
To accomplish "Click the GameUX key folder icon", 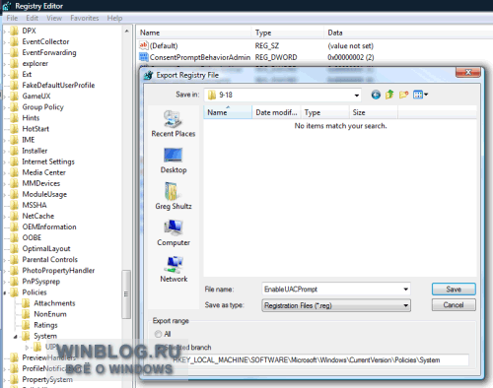I will point(14,97).
